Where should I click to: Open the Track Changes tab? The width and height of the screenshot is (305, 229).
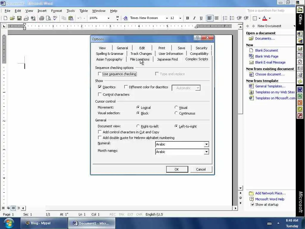tap(141, 54)
